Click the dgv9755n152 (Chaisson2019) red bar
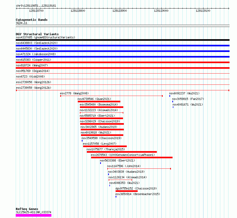Screen dimensions: 237x218 [x=127, y=191]
